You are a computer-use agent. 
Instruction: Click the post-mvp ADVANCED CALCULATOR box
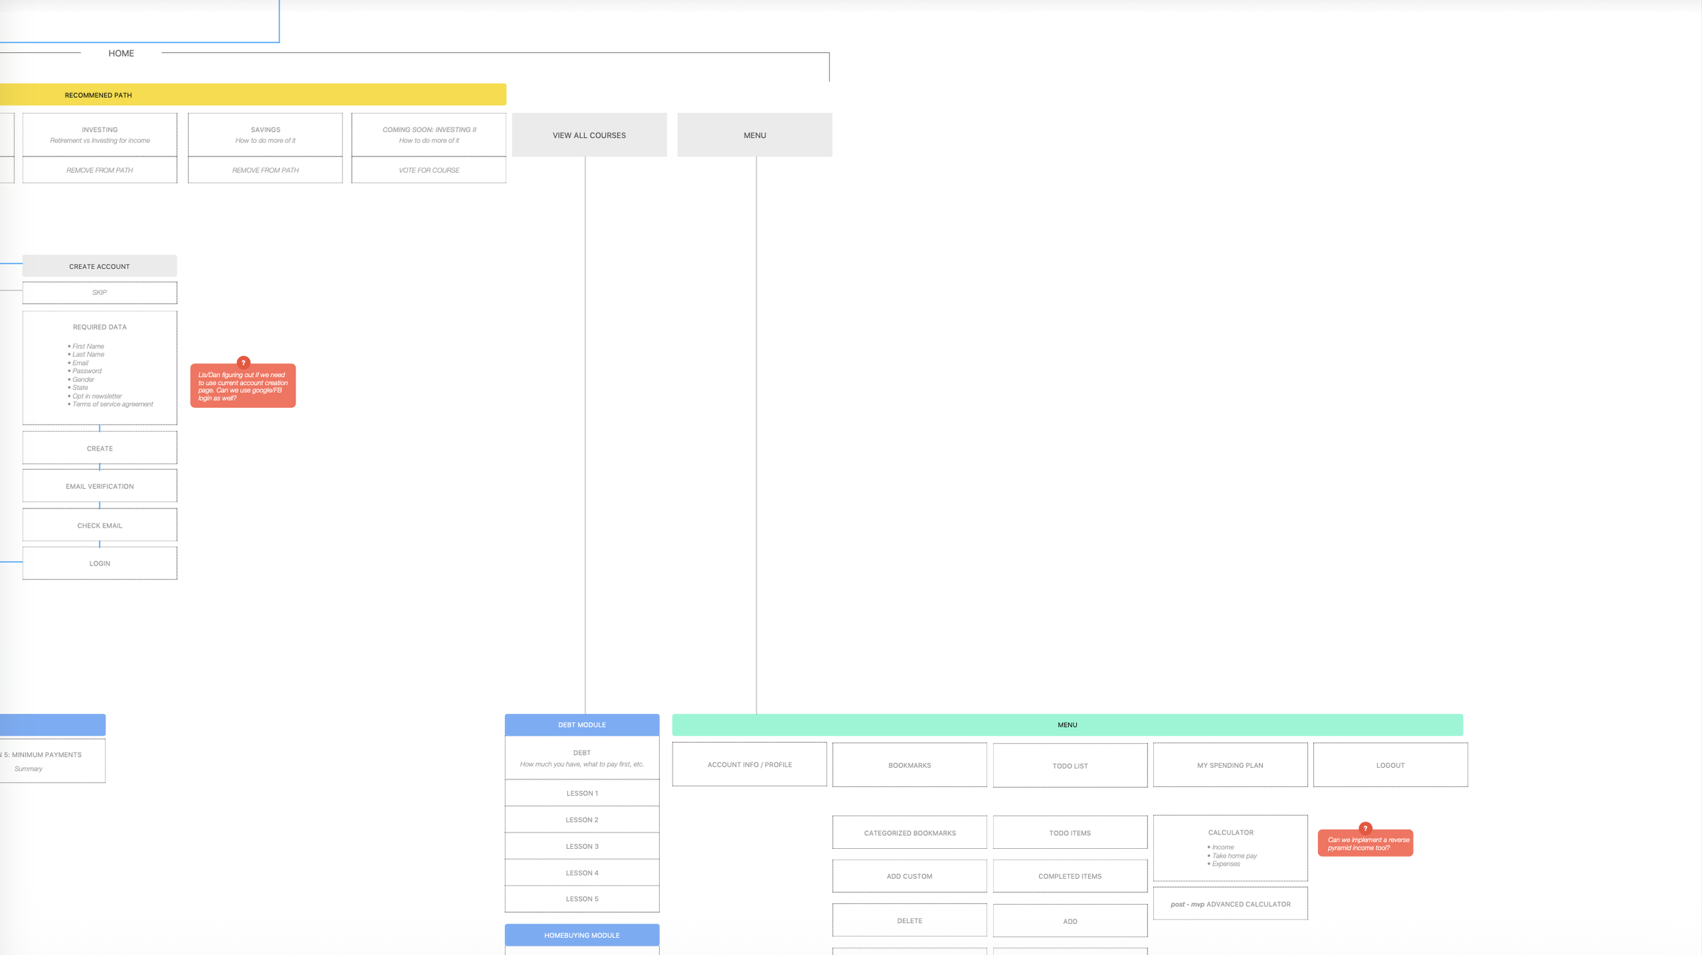1230,904
